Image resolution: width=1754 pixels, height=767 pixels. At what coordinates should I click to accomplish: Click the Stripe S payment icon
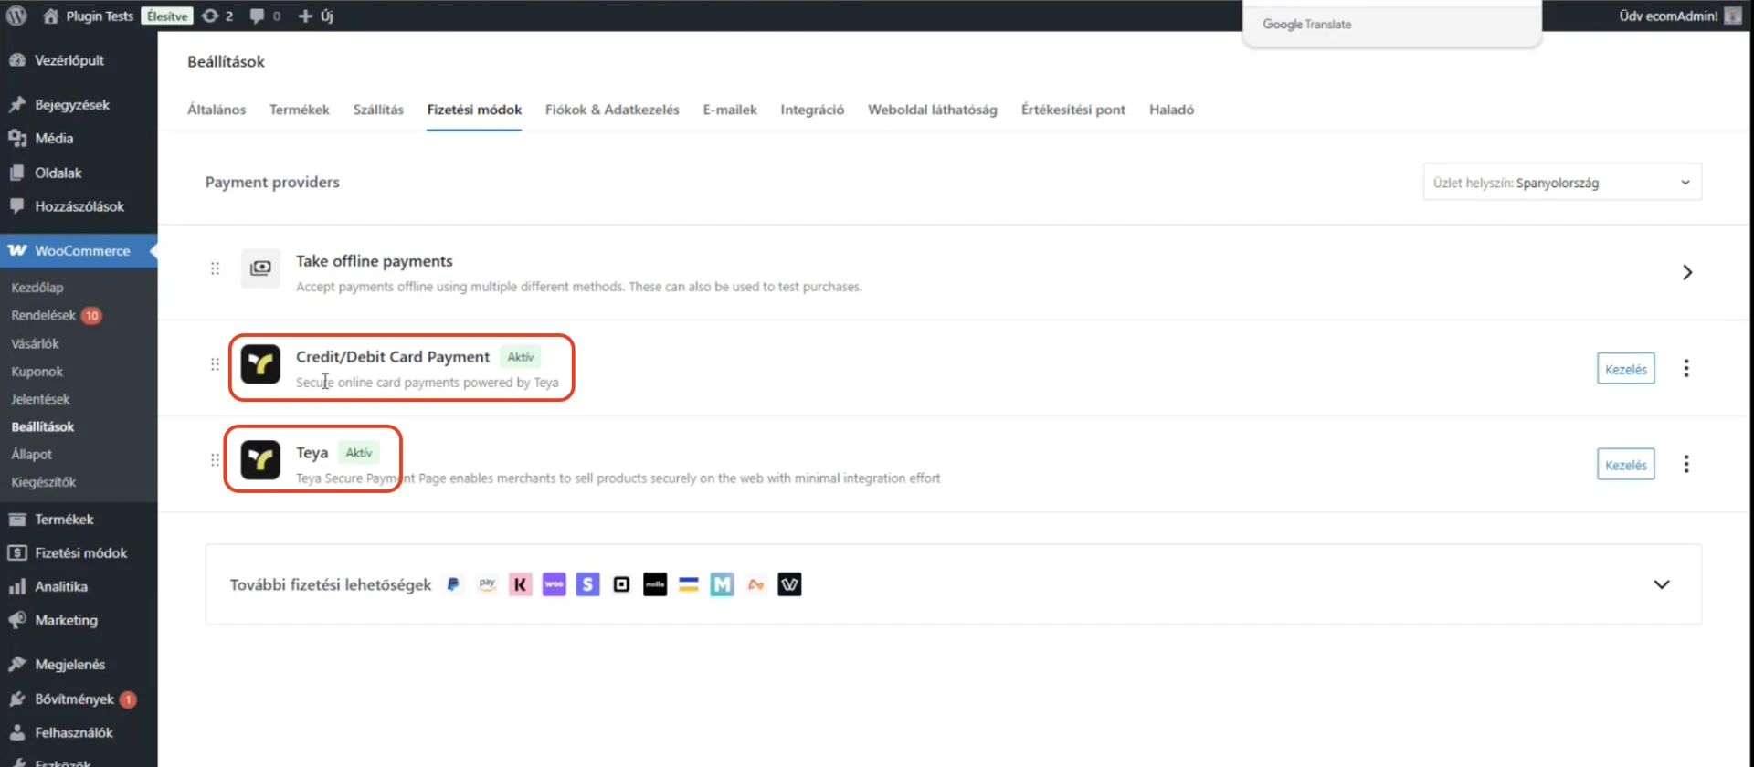click(x=587, y=584)
